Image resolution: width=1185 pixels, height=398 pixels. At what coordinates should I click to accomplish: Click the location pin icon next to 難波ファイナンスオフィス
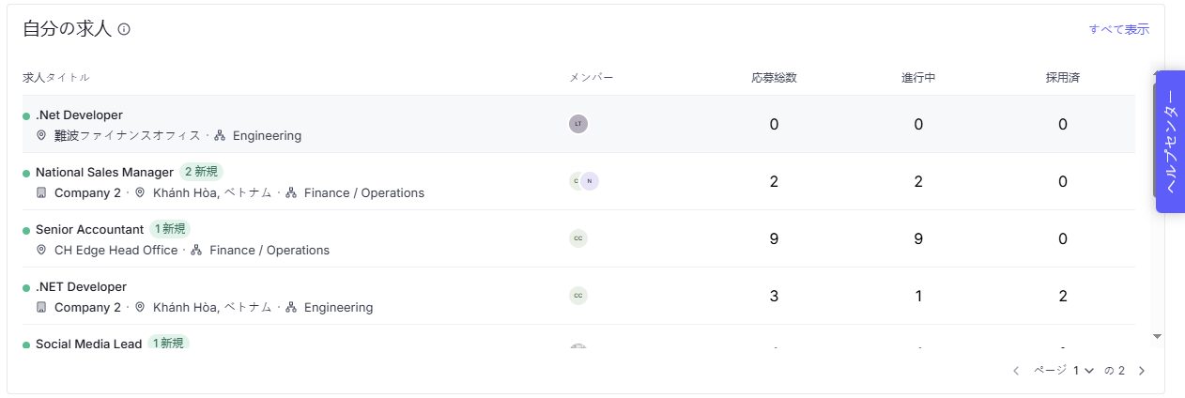(41, 136)
